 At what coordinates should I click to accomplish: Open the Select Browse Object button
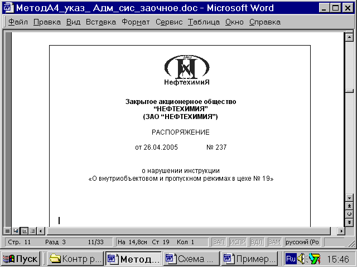pos(349,214)
